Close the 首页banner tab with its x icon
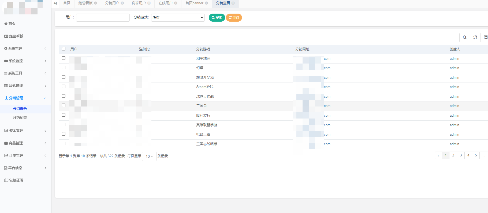Screen dimensions: 488x213 pyautogui.click(x=206, y=3)
